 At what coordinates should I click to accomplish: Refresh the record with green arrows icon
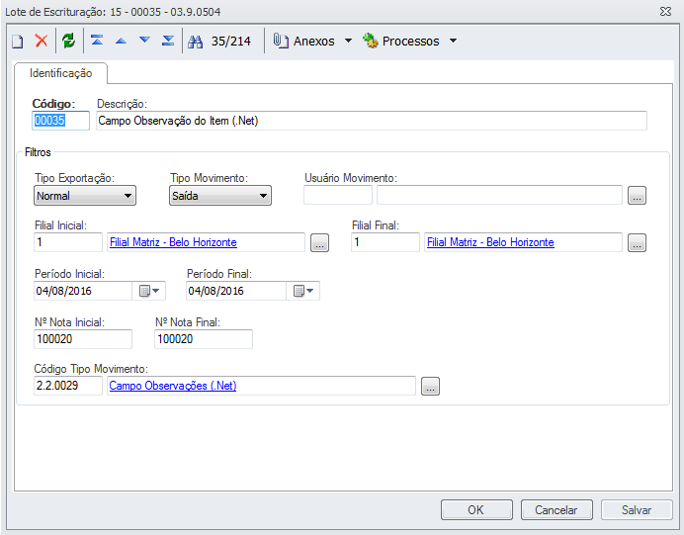tap(68, 42)
